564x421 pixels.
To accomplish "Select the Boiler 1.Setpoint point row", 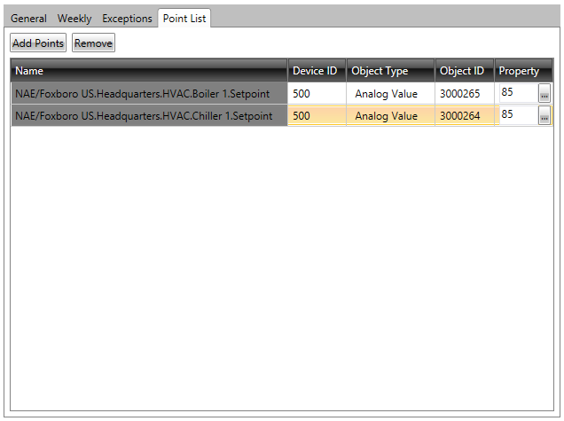I will (x=149, y=93).
